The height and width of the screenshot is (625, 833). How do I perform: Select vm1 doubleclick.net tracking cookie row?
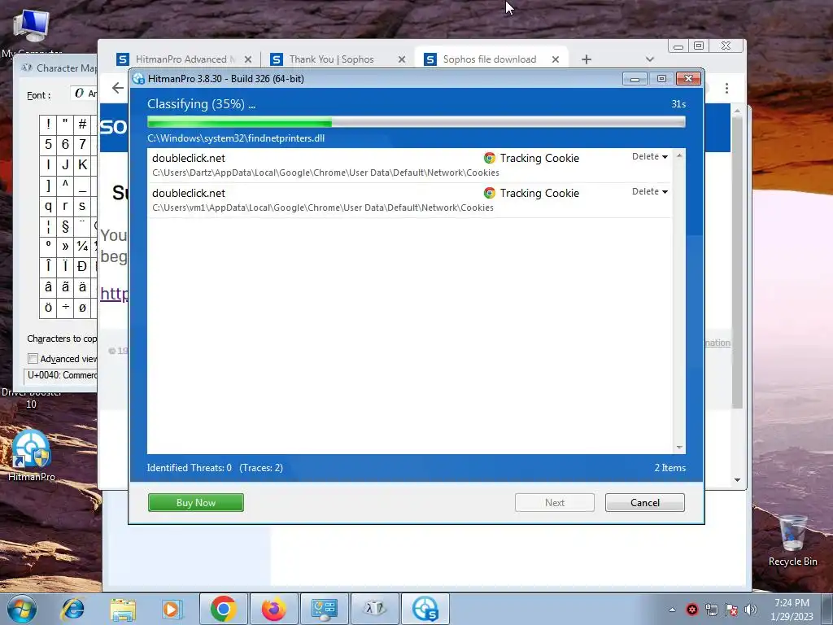point(409,200)
